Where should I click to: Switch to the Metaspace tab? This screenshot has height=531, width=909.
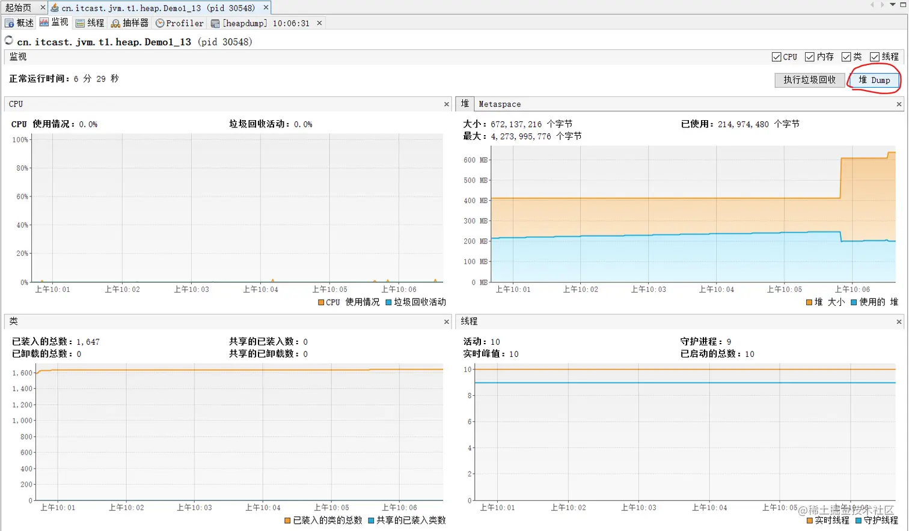pyautogui.click(x=500, y=105)
